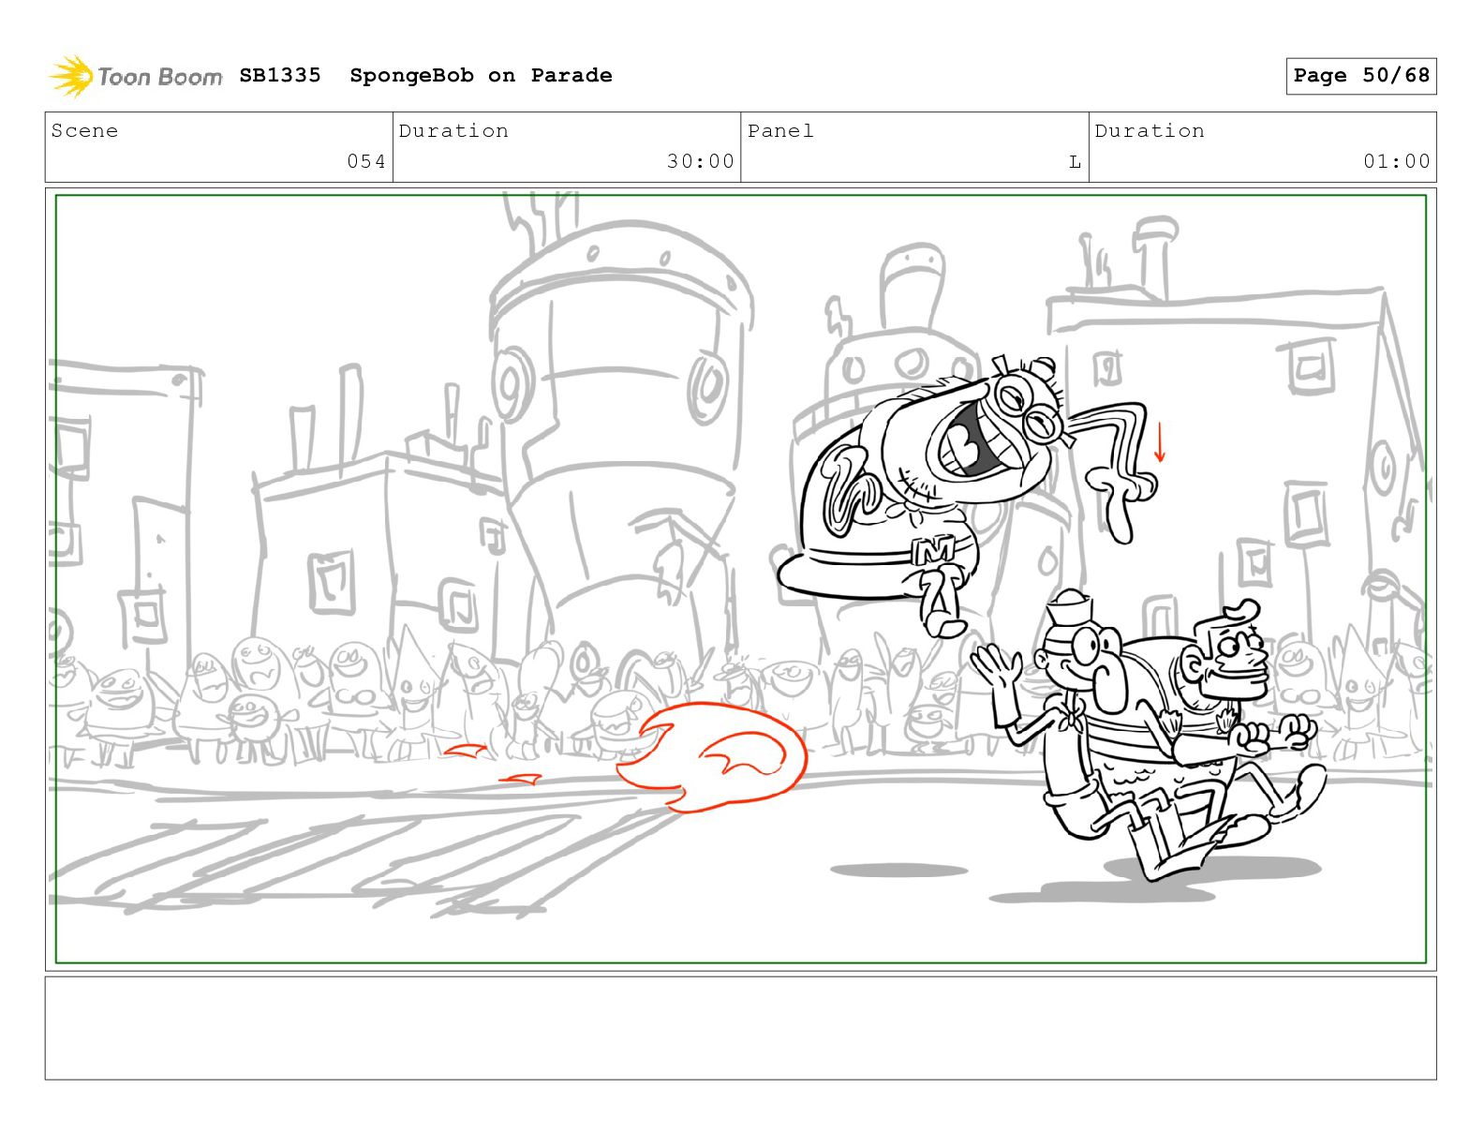Click the title 'SpongeBob on Parade'

481,75
